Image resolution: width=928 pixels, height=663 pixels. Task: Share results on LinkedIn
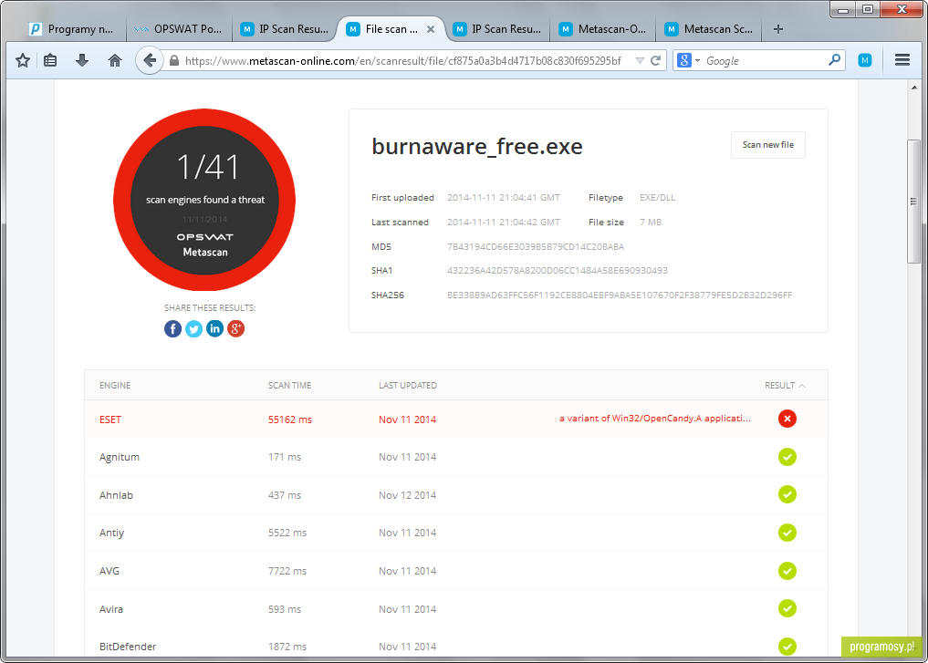[x=214, y=329]
